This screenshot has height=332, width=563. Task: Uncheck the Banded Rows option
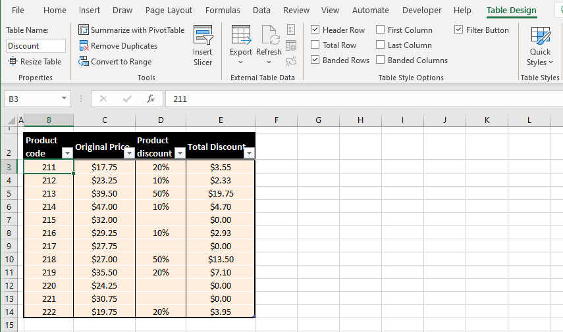coord(315,60)
